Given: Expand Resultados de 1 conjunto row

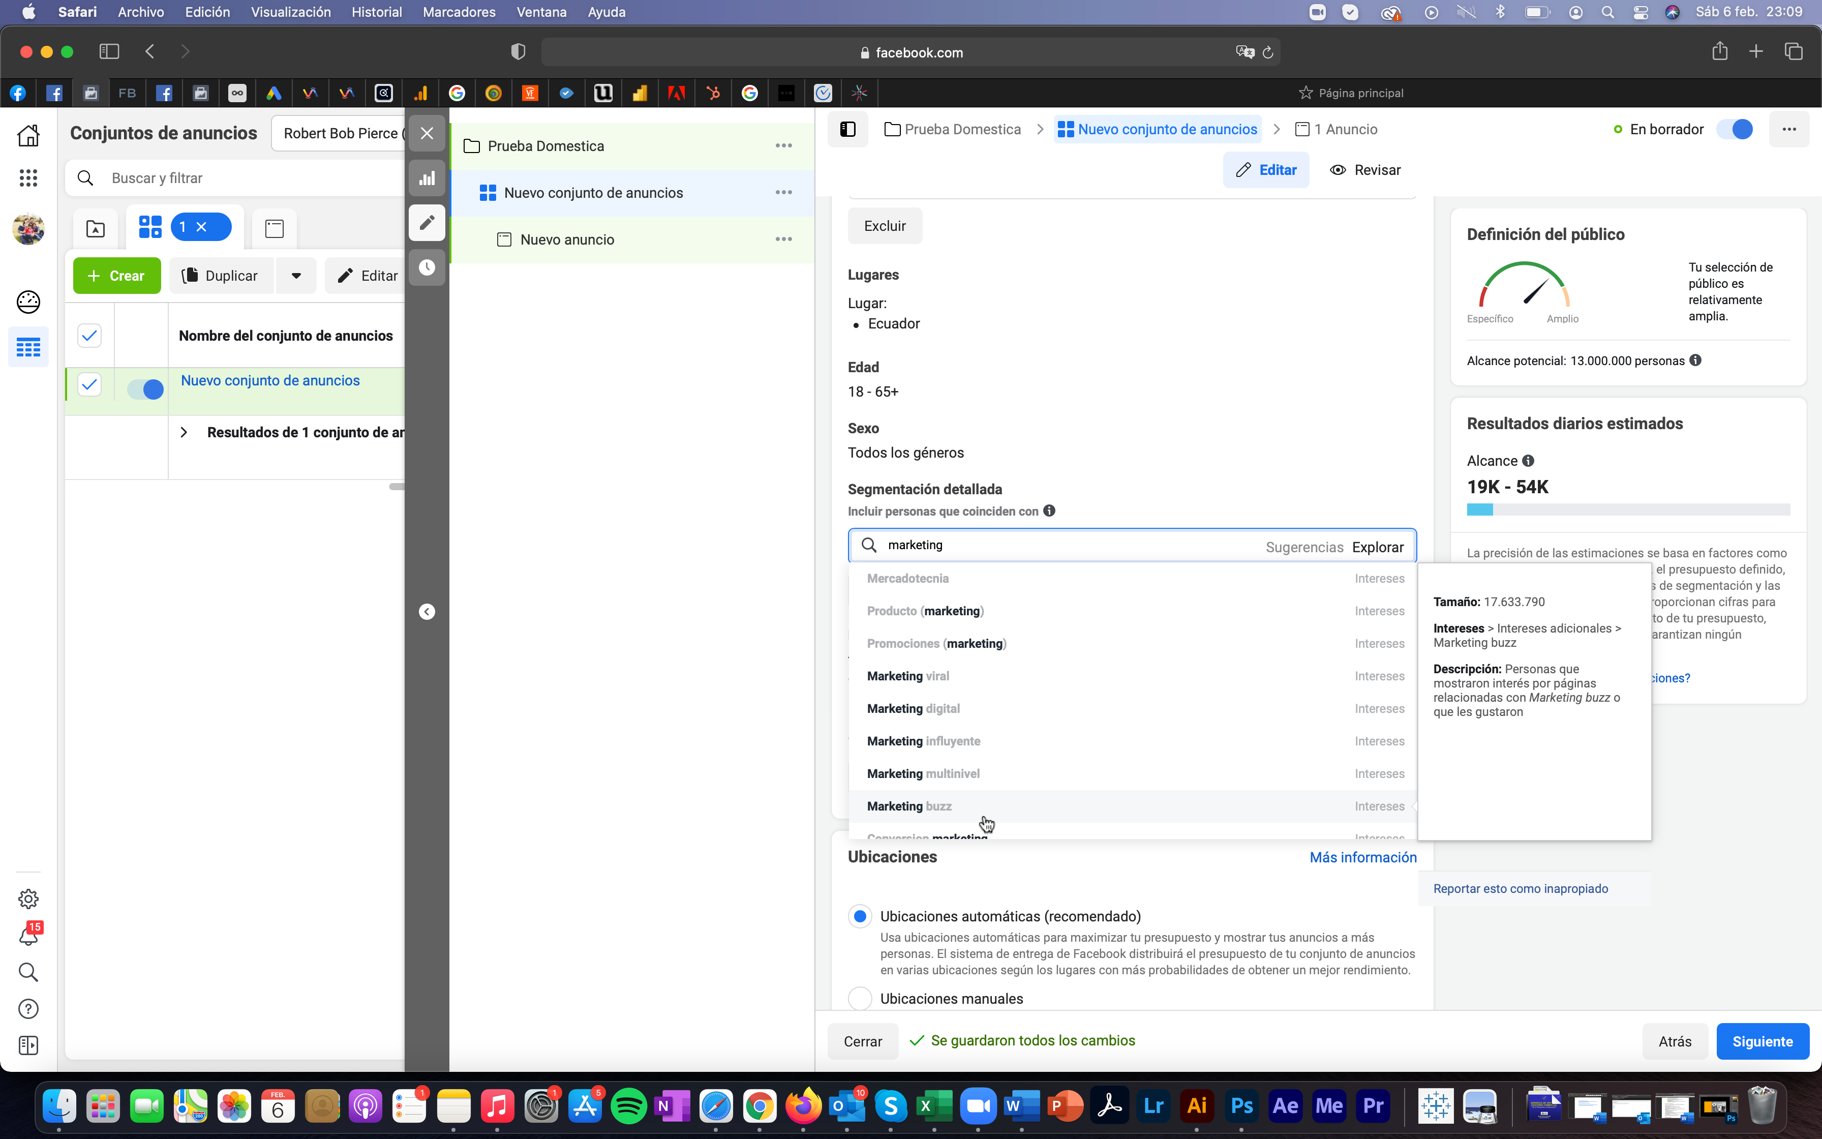Looking at the screenshot, I should [184, 432].
